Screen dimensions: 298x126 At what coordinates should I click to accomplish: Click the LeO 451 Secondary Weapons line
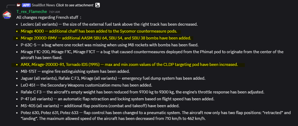click(x=86, y=85)
